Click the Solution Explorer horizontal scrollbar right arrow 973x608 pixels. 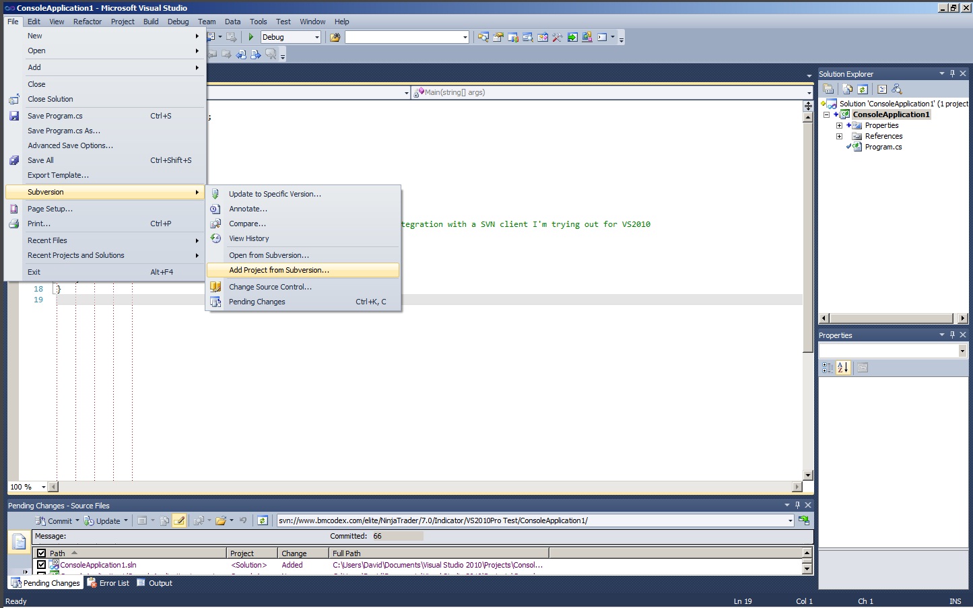962,318
